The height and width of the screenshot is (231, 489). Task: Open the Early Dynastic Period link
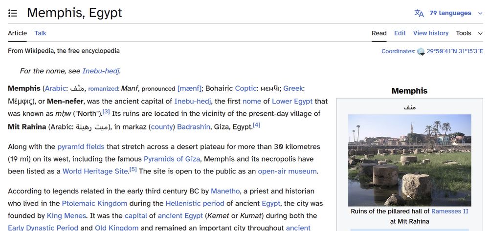point(43,228)
